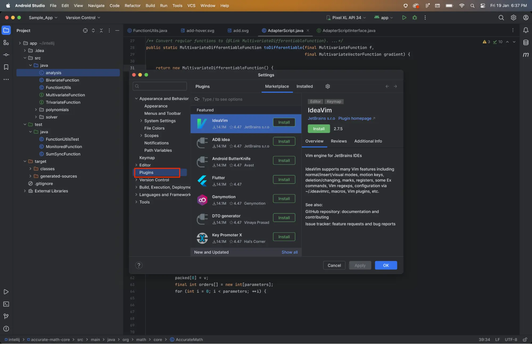This screenshot has height=344, width=532.
Task: Open IDE settings gear icon in toolbar
Action: pos(513,18)
